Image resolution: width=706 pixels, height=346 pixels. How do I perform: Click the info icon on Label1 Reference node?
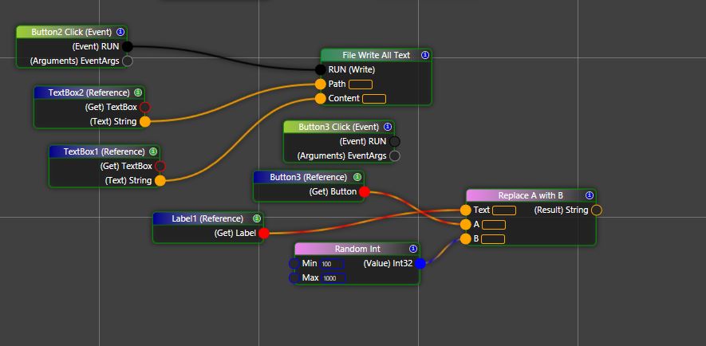(x=257, y=218)
